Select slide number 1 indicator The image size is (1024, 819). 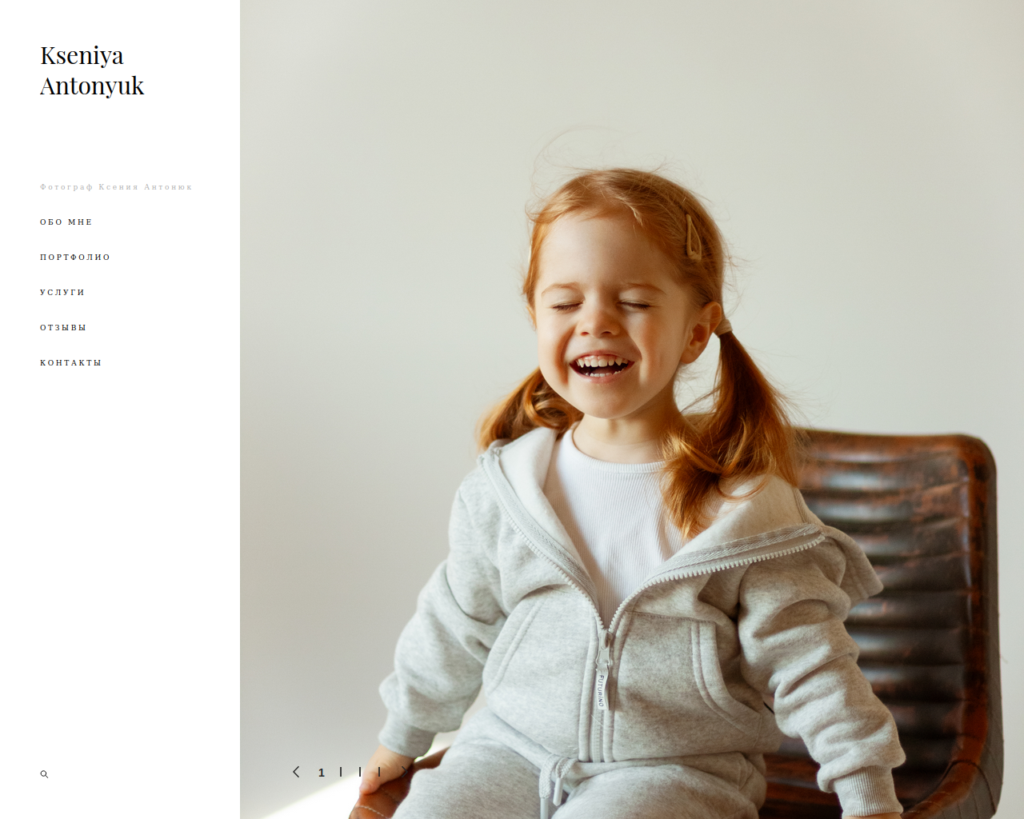click(322, 773)
